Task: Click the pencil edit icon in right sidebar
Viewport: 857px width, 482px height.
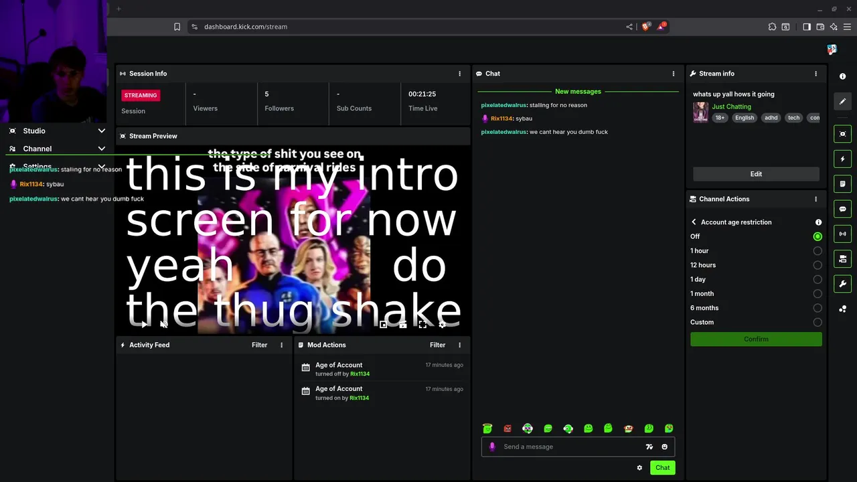Action: pos(843,101)
